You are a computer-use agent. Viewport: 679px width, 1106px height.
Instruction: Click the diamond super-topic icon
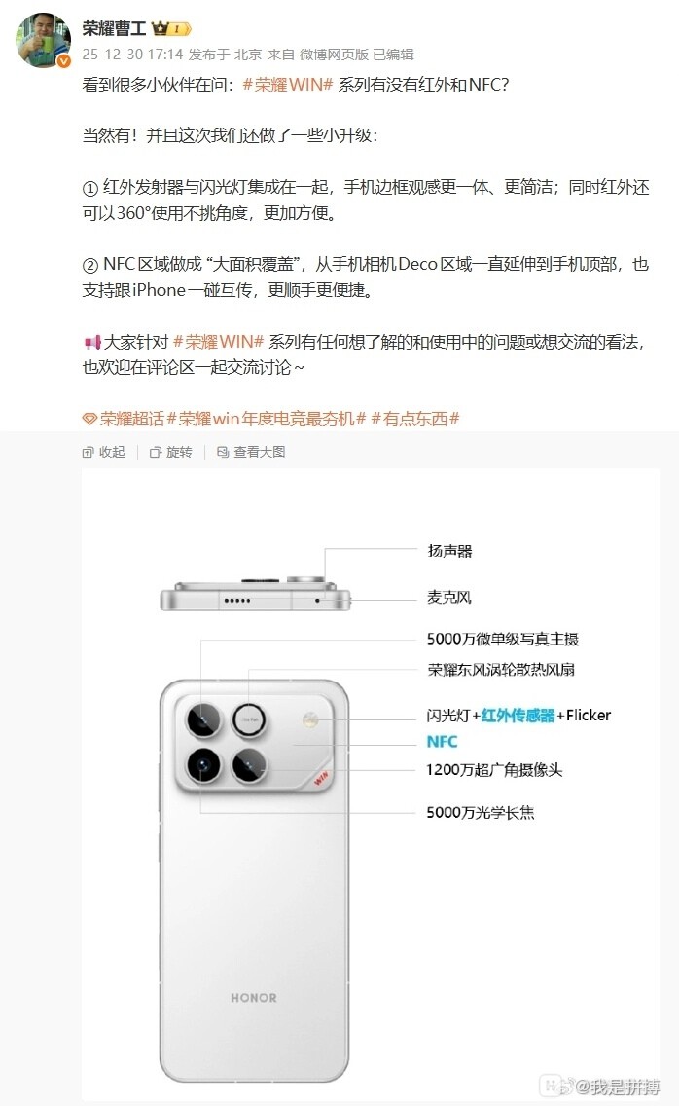pos(89,419)
